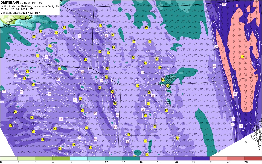Select the red 28+ legend swatch
Screen dimensions: 262x164
pos(253,158)
